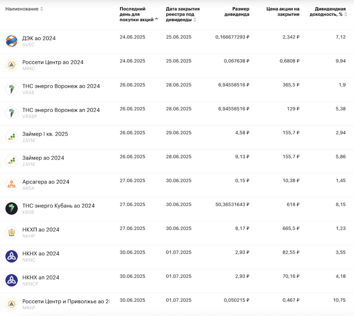The height and width of the screenshot is (316, 354).
Task: Open the Займер ао 2024 stock link
Action: pyautogui.click(x=43, y=158)
